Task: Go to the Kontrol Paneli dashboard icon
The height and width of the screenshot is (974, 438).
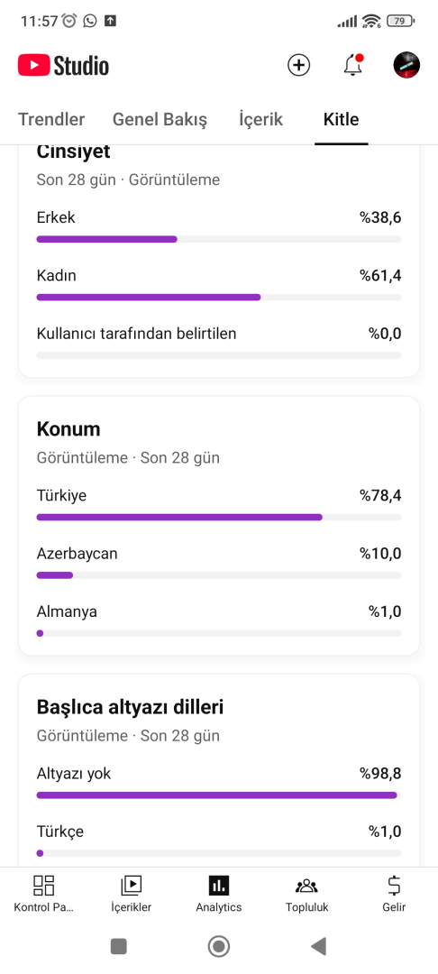Action: click(44, 885)
